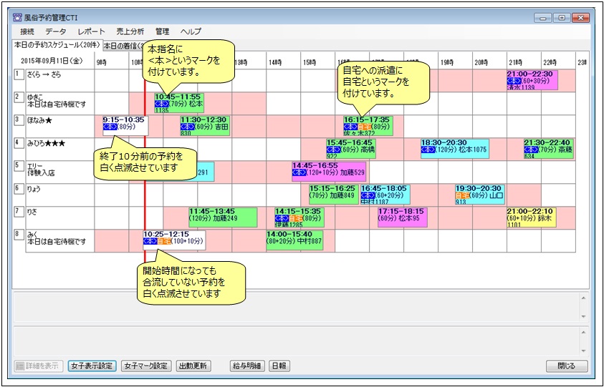Open the 接続 menu
604x387 pixels.
27,31
